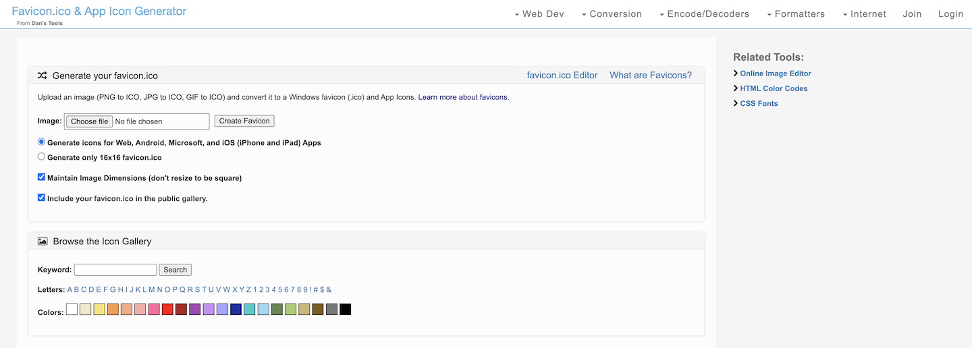Click the chevron icon next to CSS Fonts
Screen dimensions: 972x348
736,103
